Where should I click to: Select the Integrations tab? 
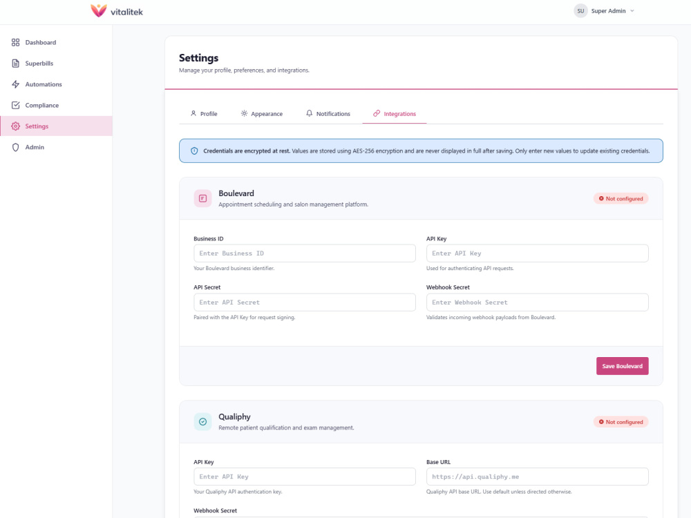(x=395, y=114)
